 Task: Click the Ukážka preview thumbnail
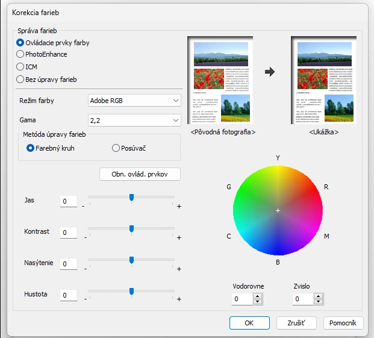point(323,80)
